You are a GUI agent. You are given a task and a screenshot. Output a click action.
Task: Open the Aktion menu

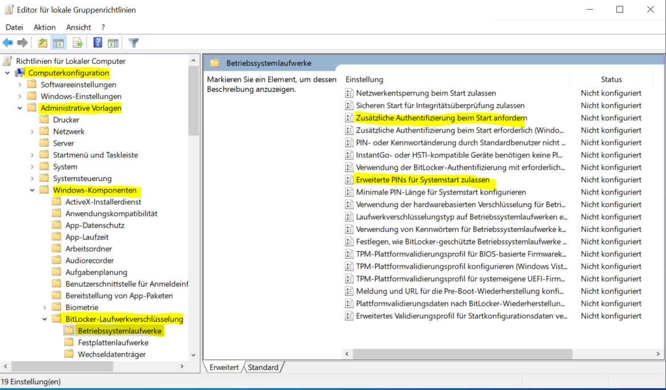[44, 27]
